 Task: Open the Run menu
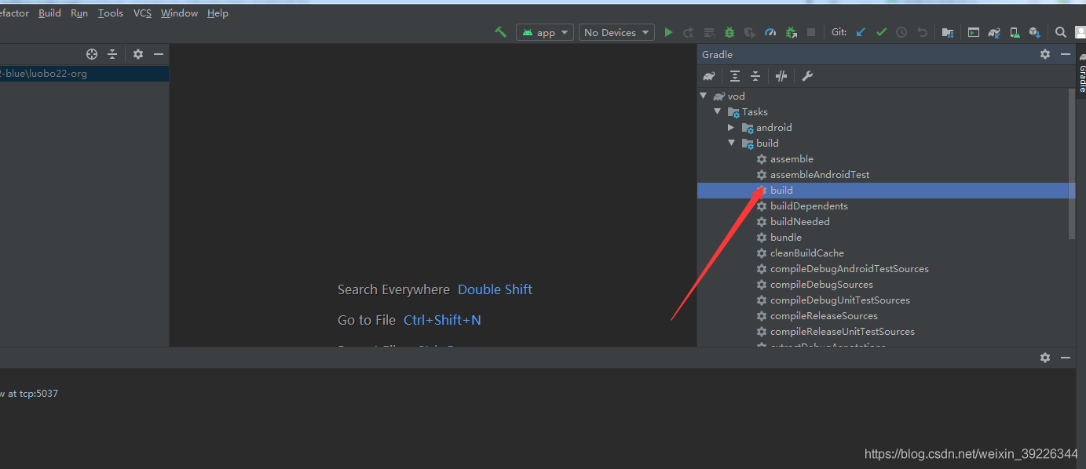point(79,13)
